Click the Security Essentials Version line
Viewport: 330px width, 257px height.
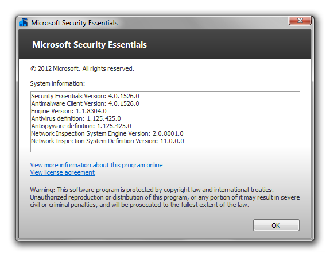tap(85, 96)
